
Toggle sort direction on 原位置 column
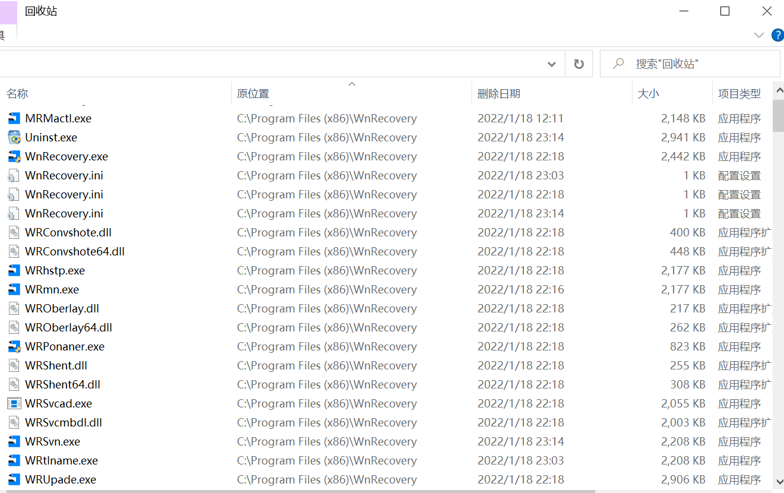(351, 84)
